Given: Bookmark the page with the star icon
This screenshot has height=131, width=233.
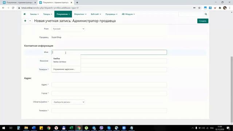Looking at the screenshot, I should click(x=199, y=8).
